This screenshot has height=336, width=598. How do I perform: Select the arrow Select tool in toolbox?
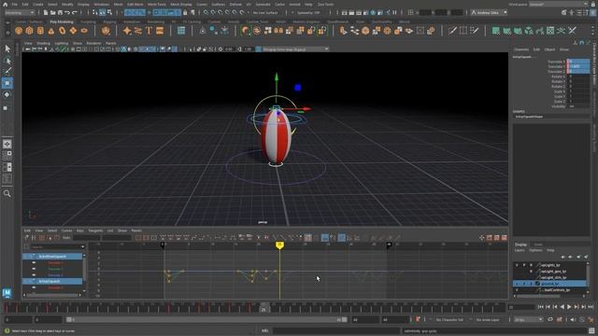tap(7, 49)
